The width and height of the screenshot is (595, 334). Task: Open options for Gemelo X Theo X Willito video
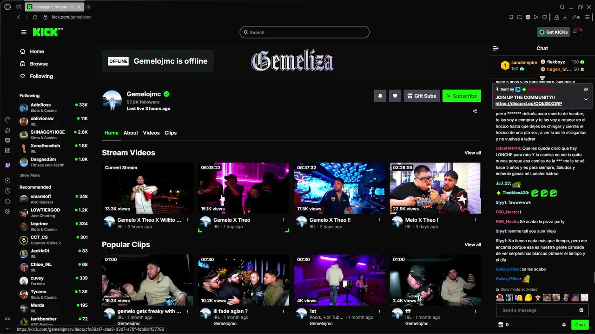(x=187, y=220)
